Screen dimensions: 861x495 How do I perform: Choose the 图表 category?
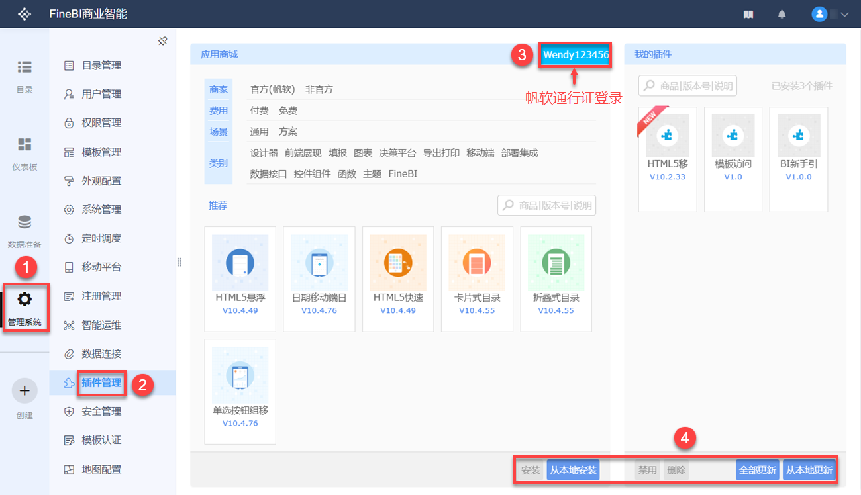coord(363,153)
